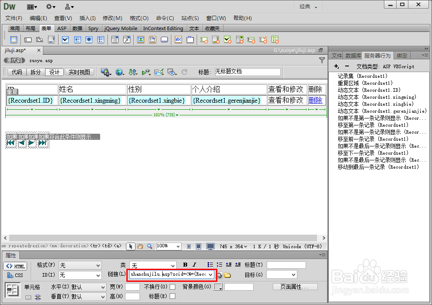Toggle the Header (标题) cell checkbox
This screenshot has width=432, height=305.
172,296
